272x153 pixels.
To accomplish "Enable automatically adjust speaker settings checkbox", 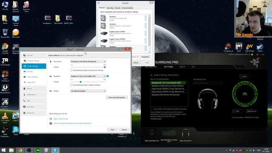I will 71,85.
